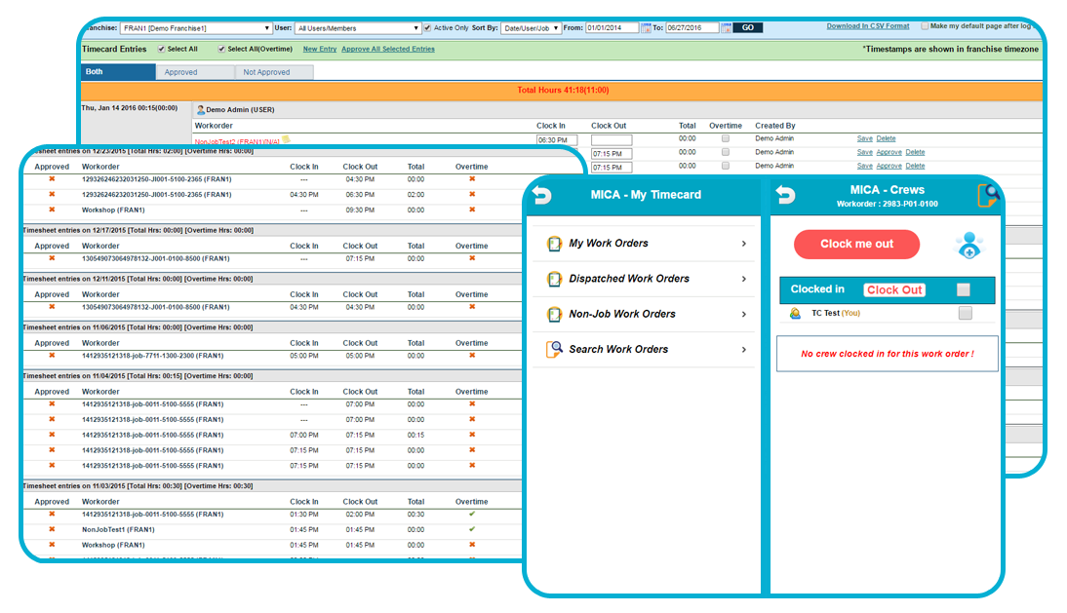The image size is (1067, 613).
Task: Tap the Dispatched Work Orders clipboard icon
Action: click(554, 279)
